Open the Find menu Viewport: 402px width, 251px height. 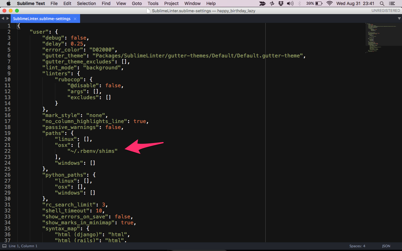pos(106,3)
